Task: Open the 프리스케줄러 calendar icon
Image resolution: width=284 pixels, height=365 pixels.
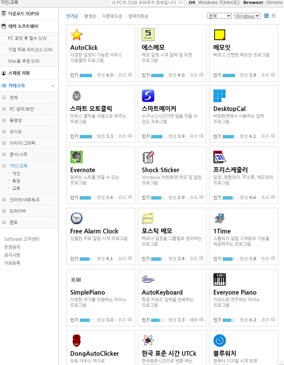Action: click(x=220, y=157)
